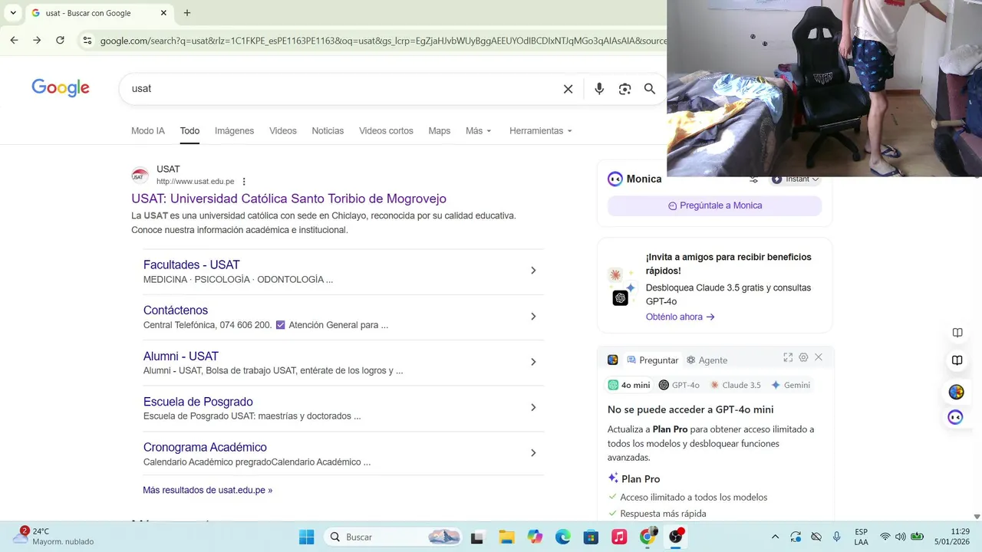Switch to the Agente tab in Monica
Viewport: 982px width, 552px height.
[x=707, y=360]
